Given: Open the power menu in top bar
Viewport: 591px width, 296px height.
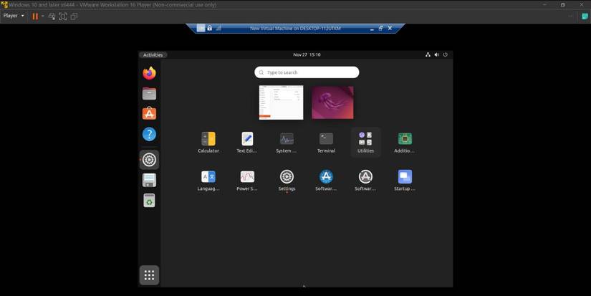Looking at the screenshot, I should coord(445,54).
